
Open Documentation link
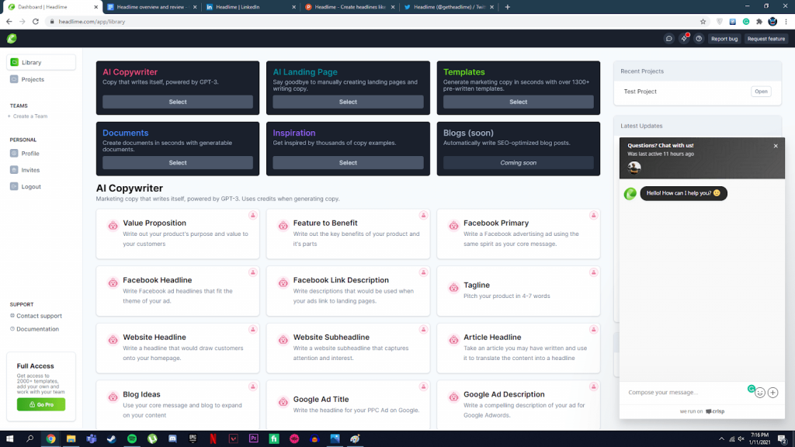tap(34, 329)
